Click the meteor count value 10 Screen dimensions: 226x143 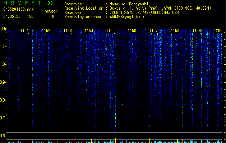(52, 16)
